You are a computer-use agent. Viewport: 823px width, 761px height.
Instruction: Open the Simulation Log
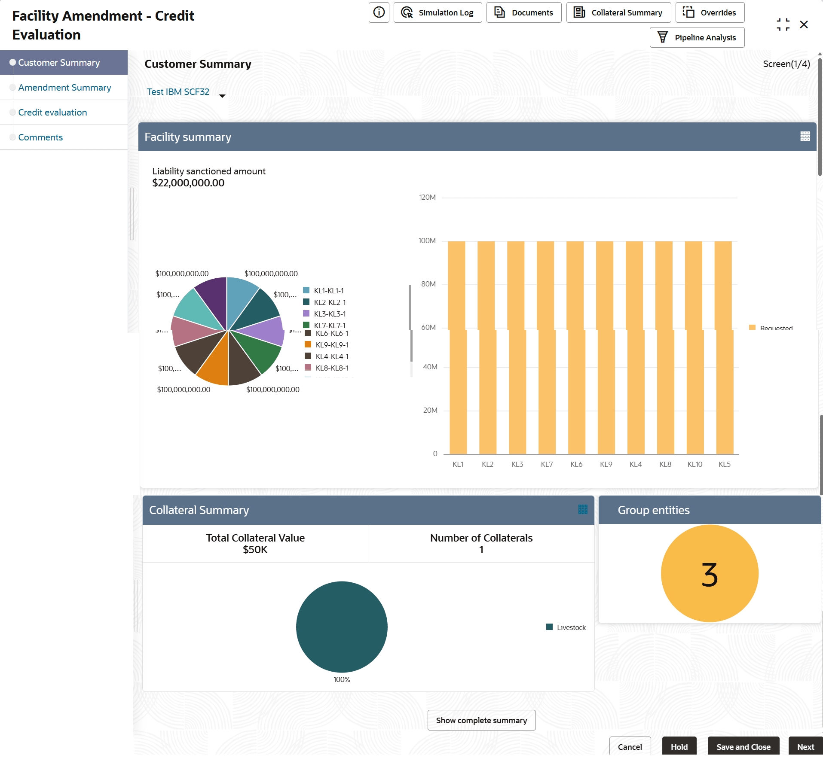[438, 12]
